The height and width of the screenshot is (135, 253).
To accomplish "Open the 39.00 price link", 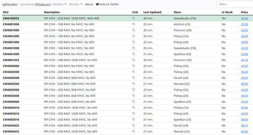I will [x=244, y=36].
